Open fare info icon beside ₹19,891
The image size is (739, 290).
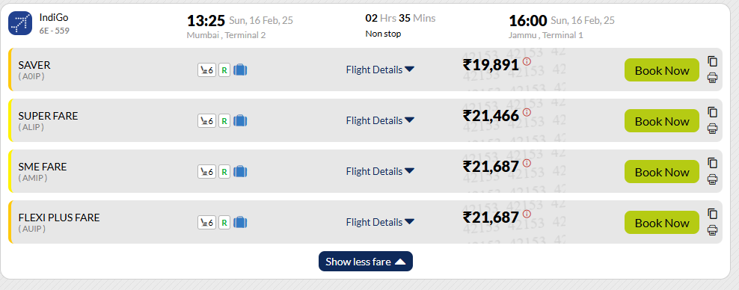click(527, 61)
